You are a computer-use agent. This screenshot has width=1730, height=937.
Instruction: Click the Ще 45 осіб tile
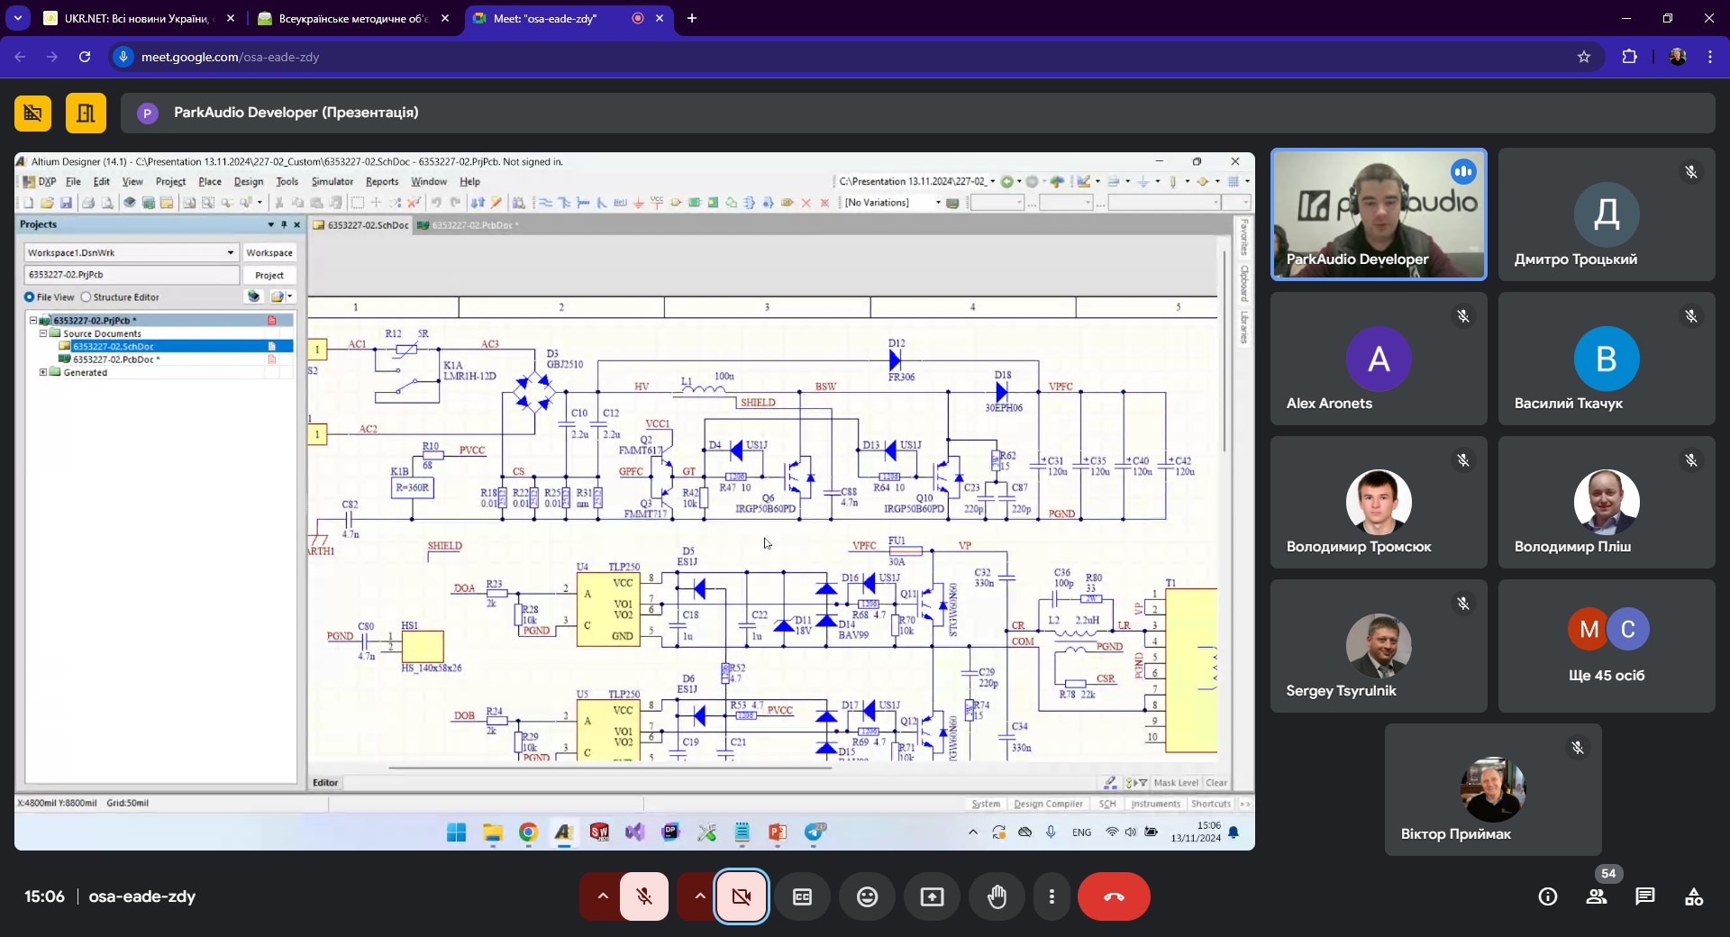1607,646
